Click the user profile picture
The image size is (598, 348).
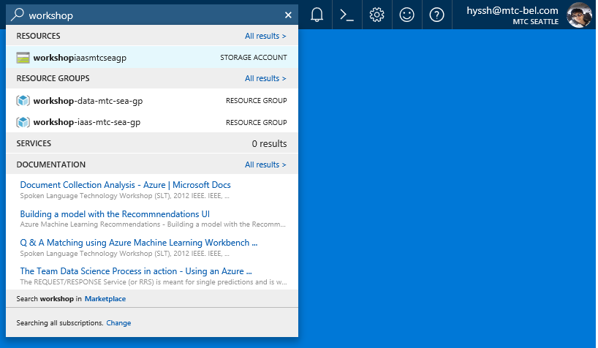(x=579, y=15)
